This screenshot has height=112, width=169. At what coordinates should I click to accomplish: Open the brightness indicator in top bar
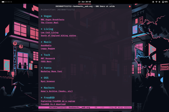coord(153,2)
